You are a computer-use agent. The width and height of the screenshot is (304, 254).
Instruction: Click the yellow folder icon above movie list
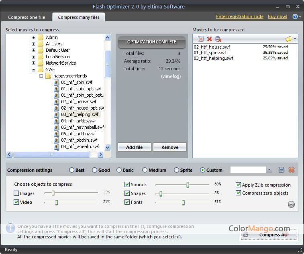coord(288,39)
